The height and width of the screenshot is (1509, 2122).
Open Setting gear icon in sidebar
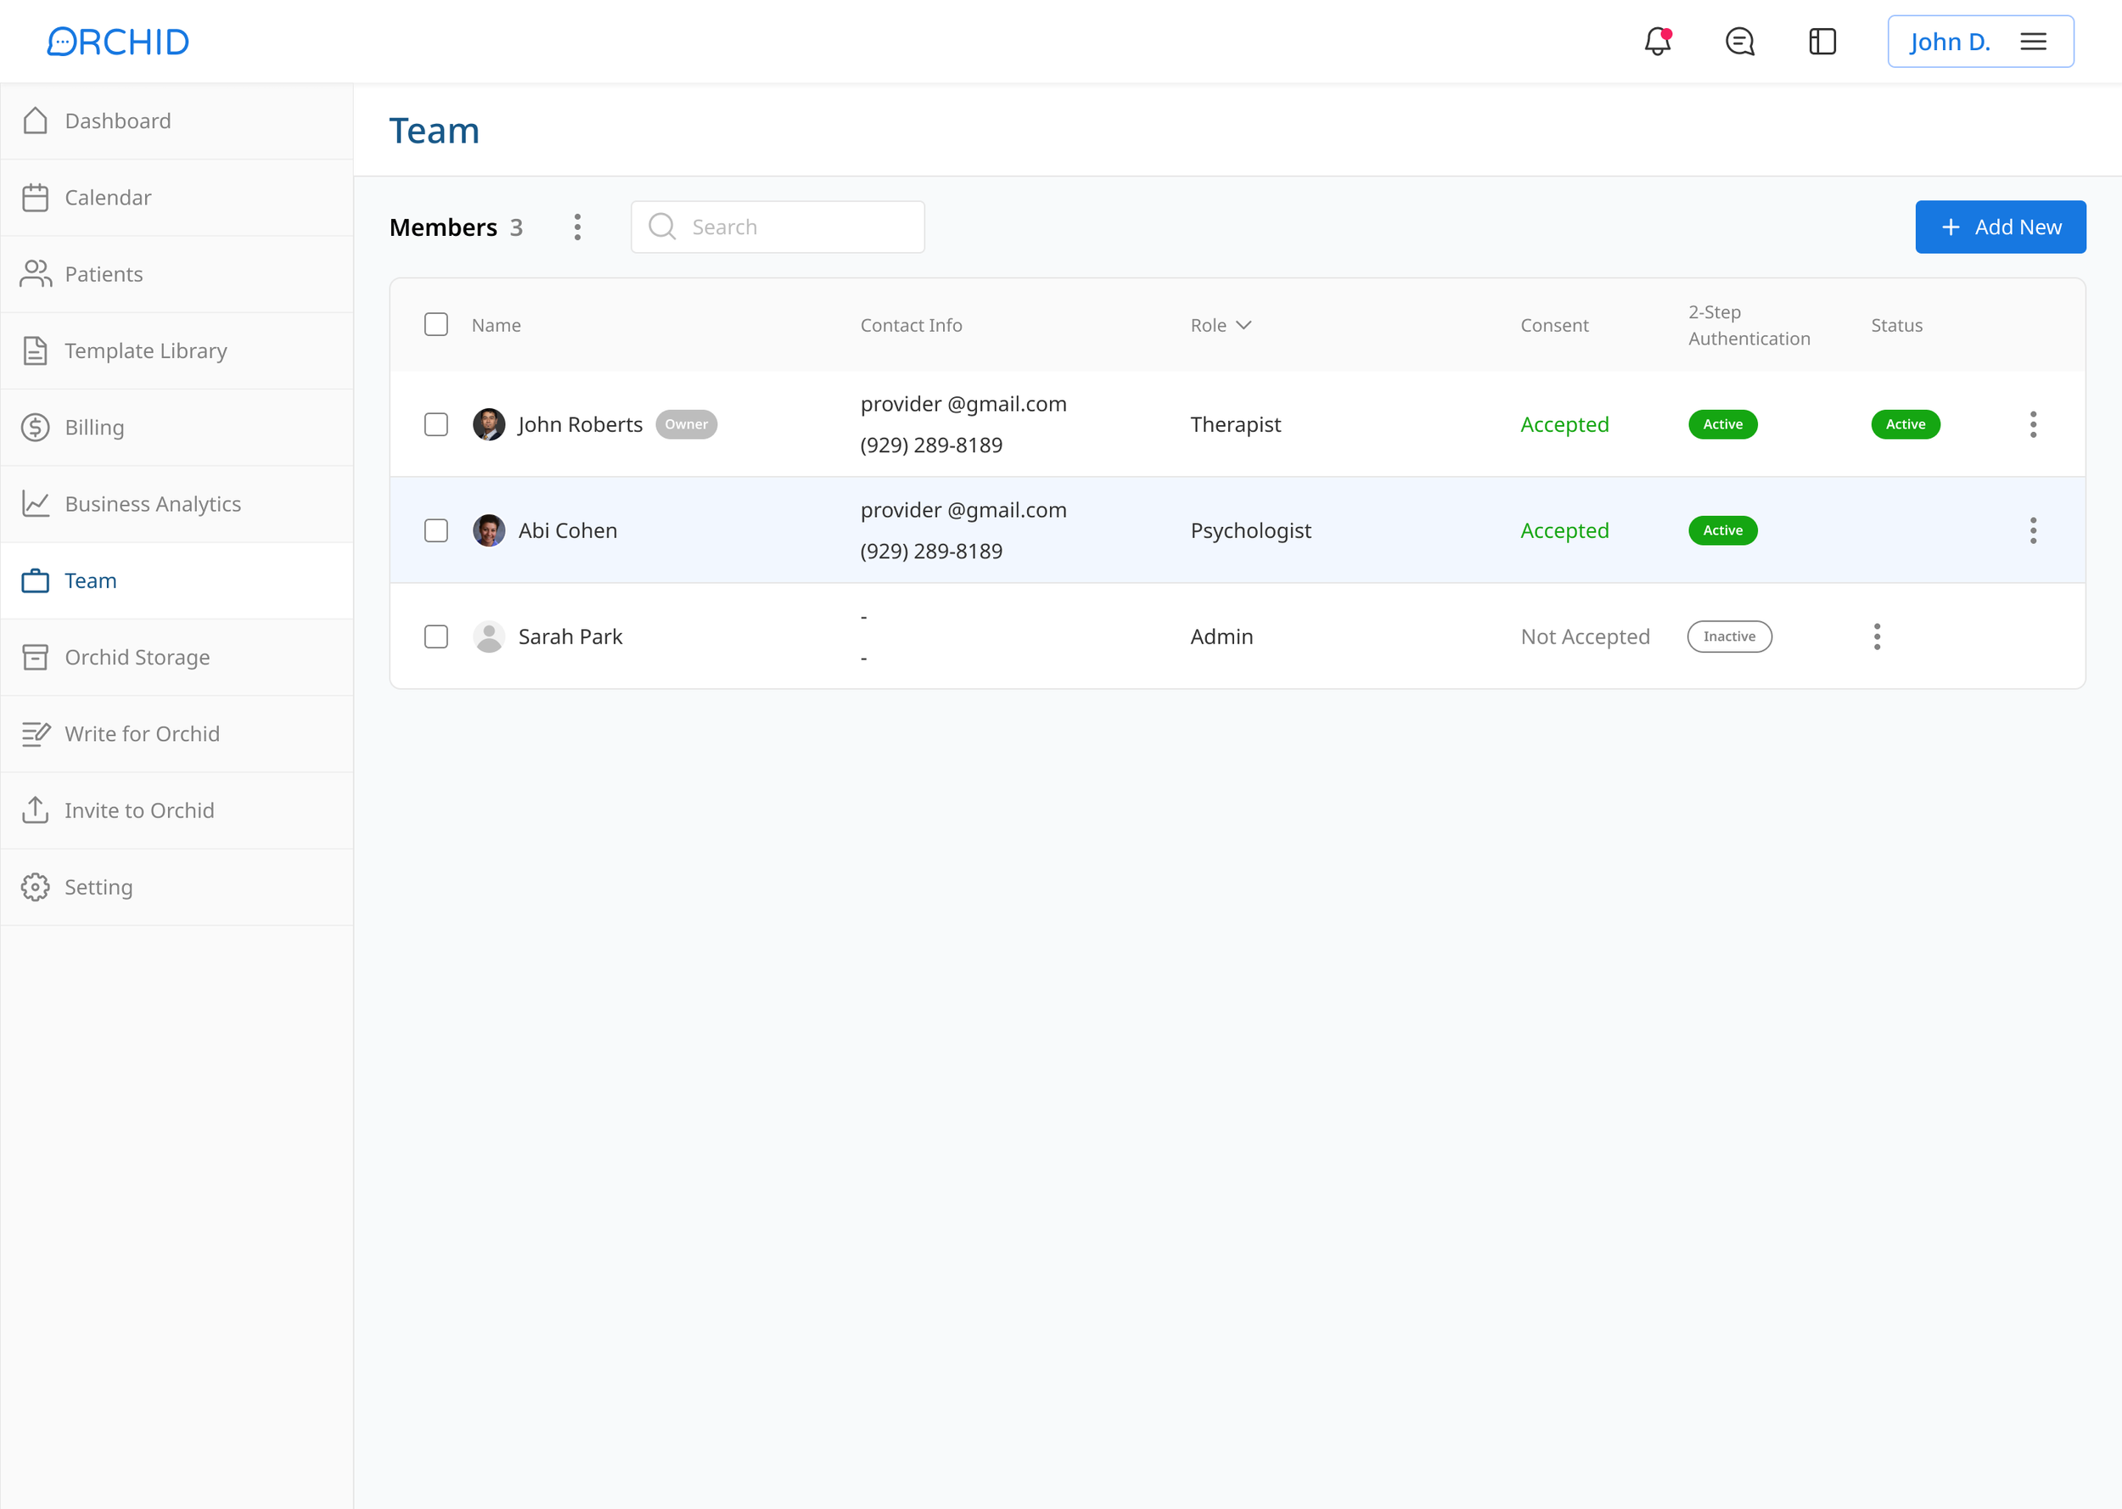pos(36,888)
